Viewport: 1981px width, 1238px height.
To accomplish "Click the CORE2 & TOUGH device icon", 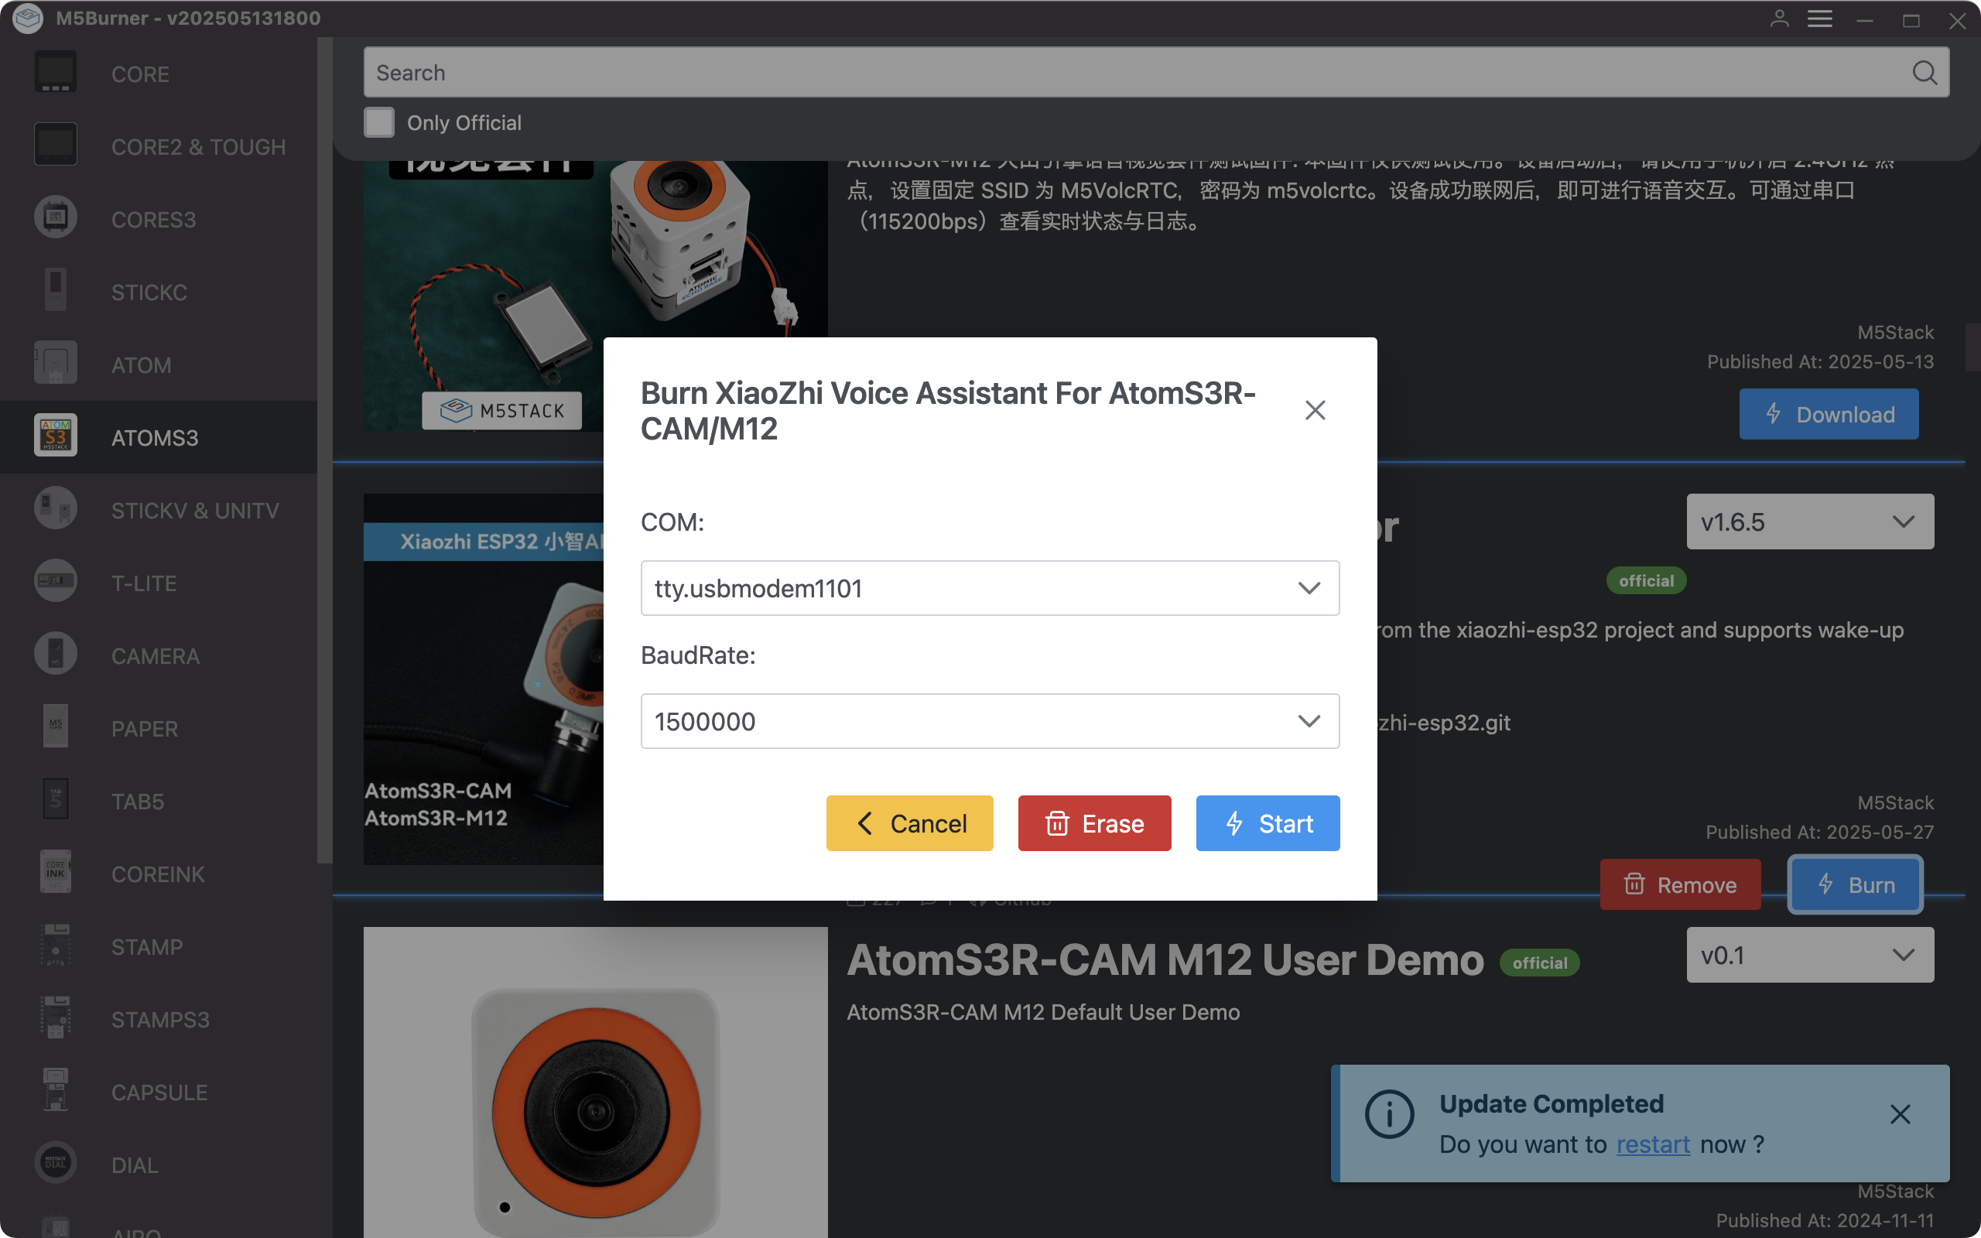I will [x=56, y=145].
